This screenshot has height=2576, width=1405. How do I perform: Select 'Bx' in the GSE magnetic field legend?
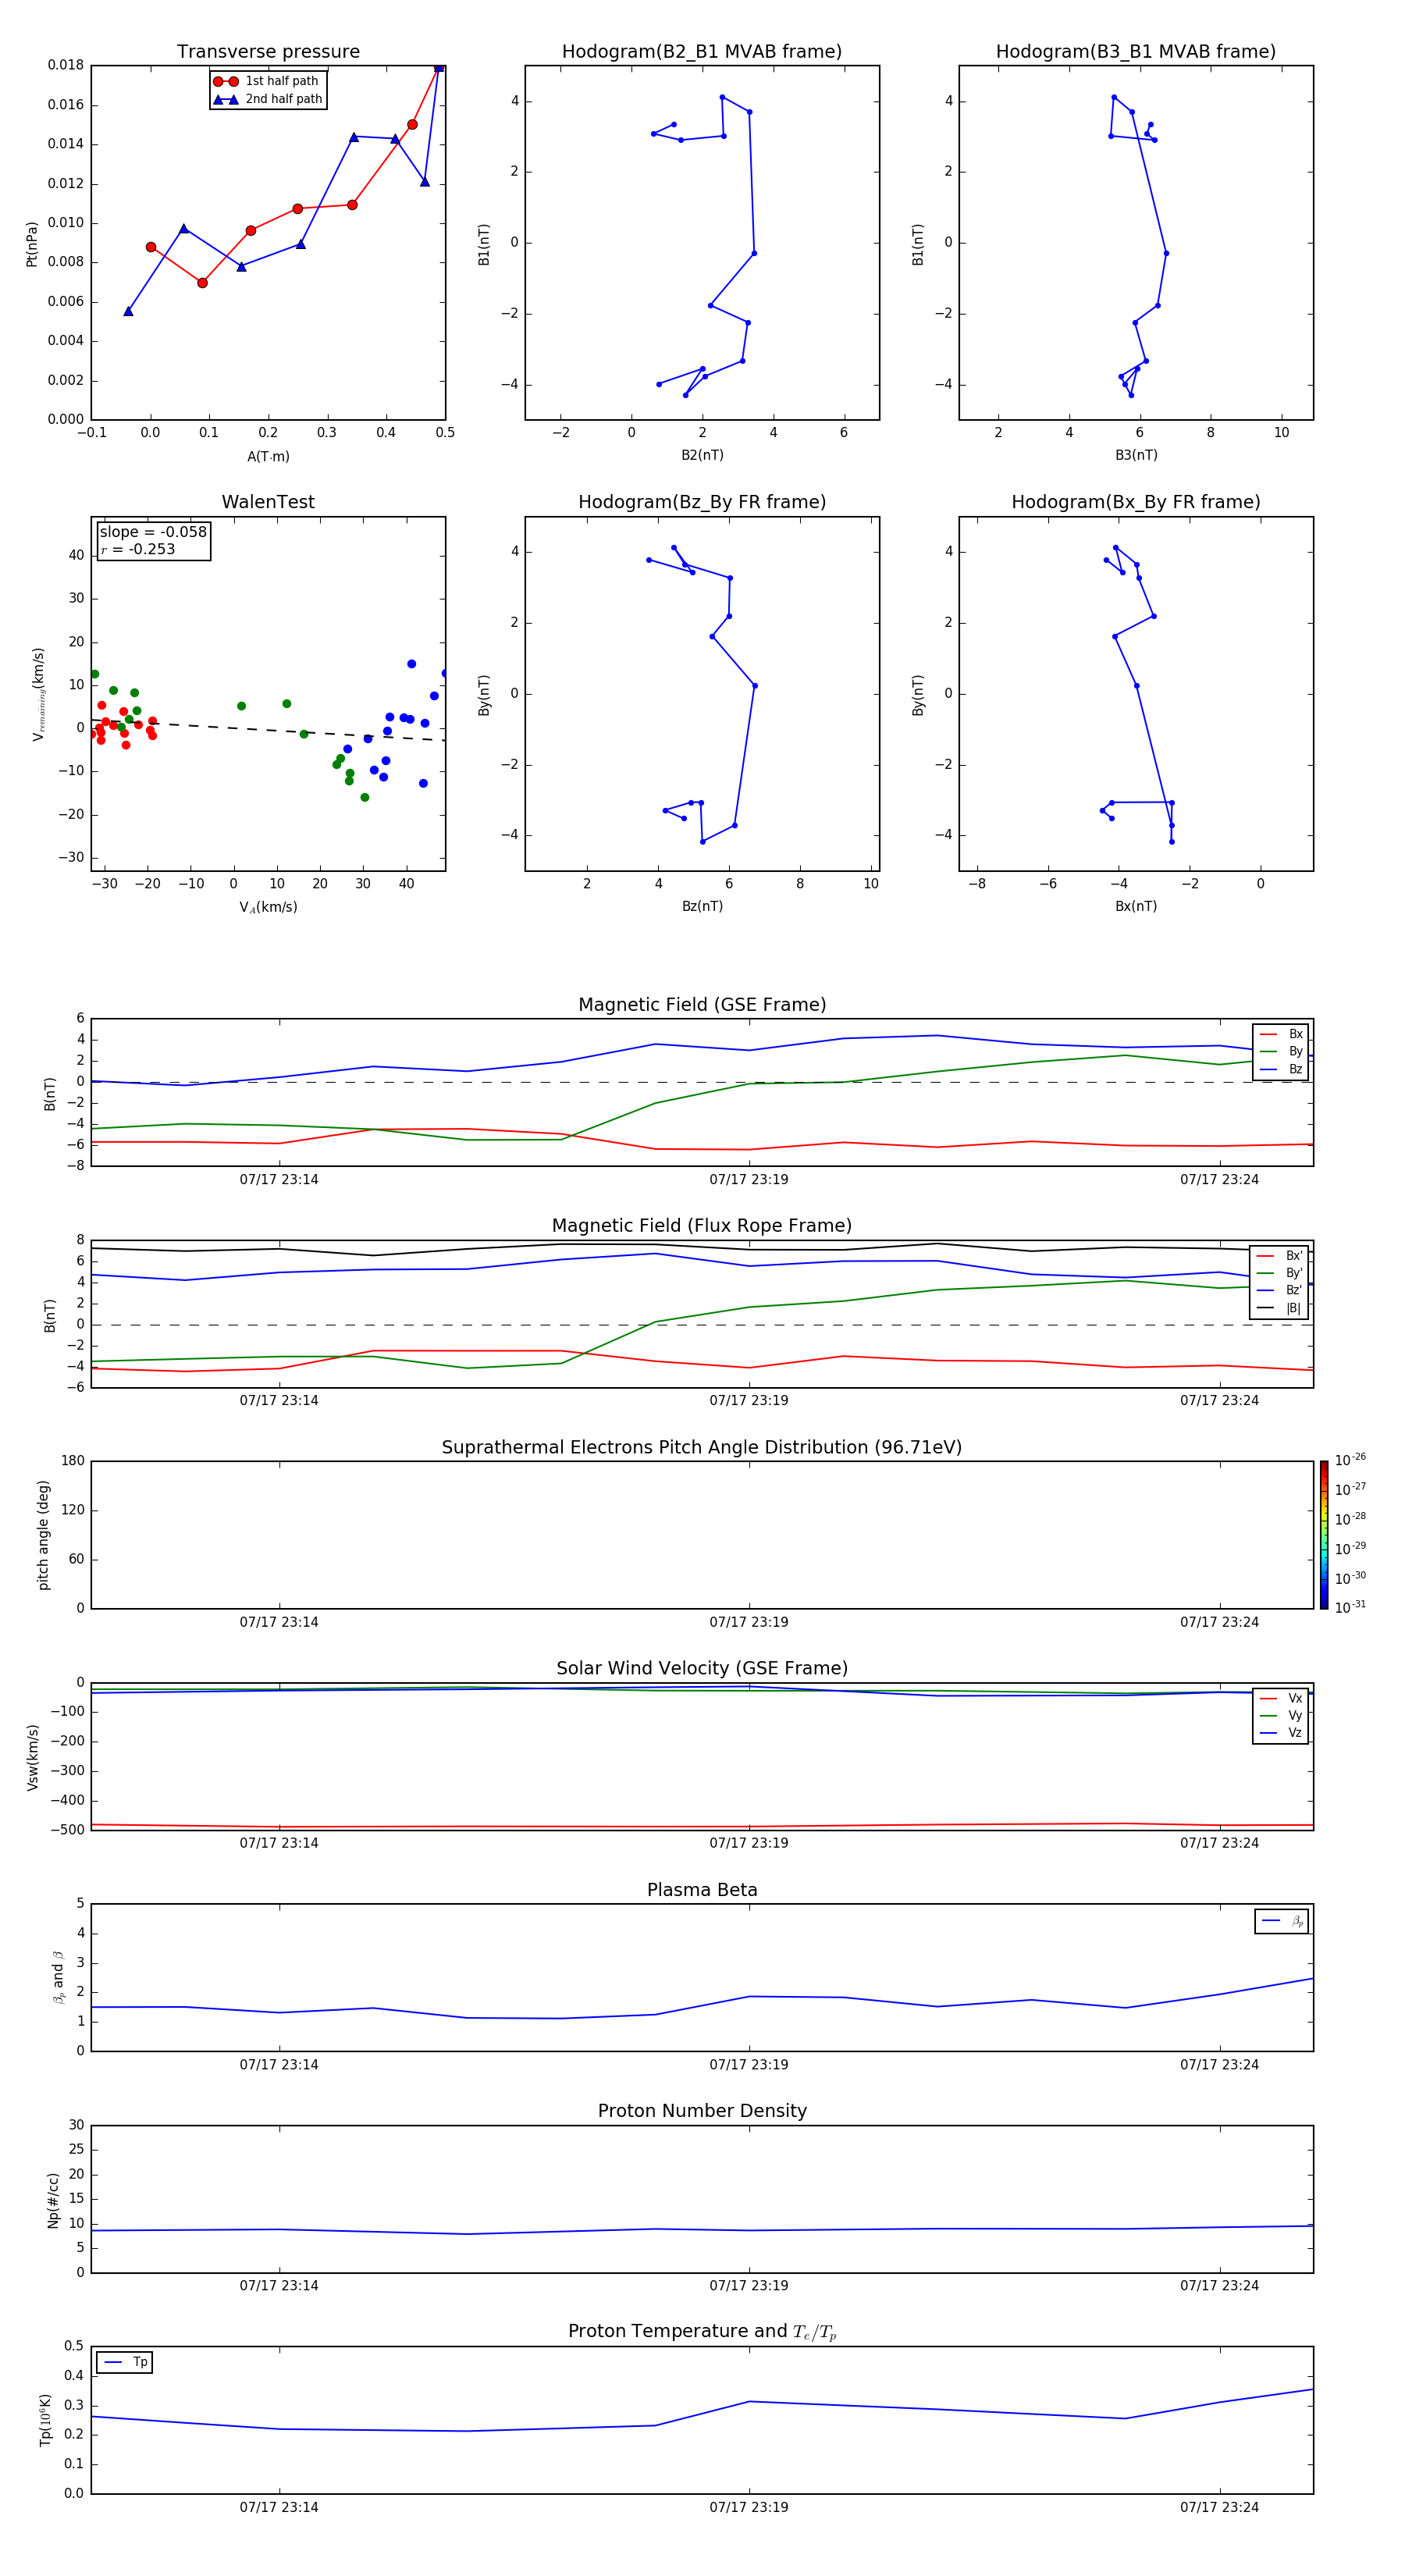click(x=1282, y=1034)
